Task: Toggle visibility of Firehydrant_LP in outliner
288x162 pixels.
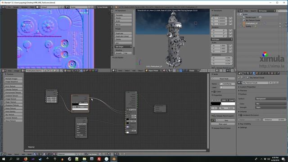Action: (x=280, y=23)
